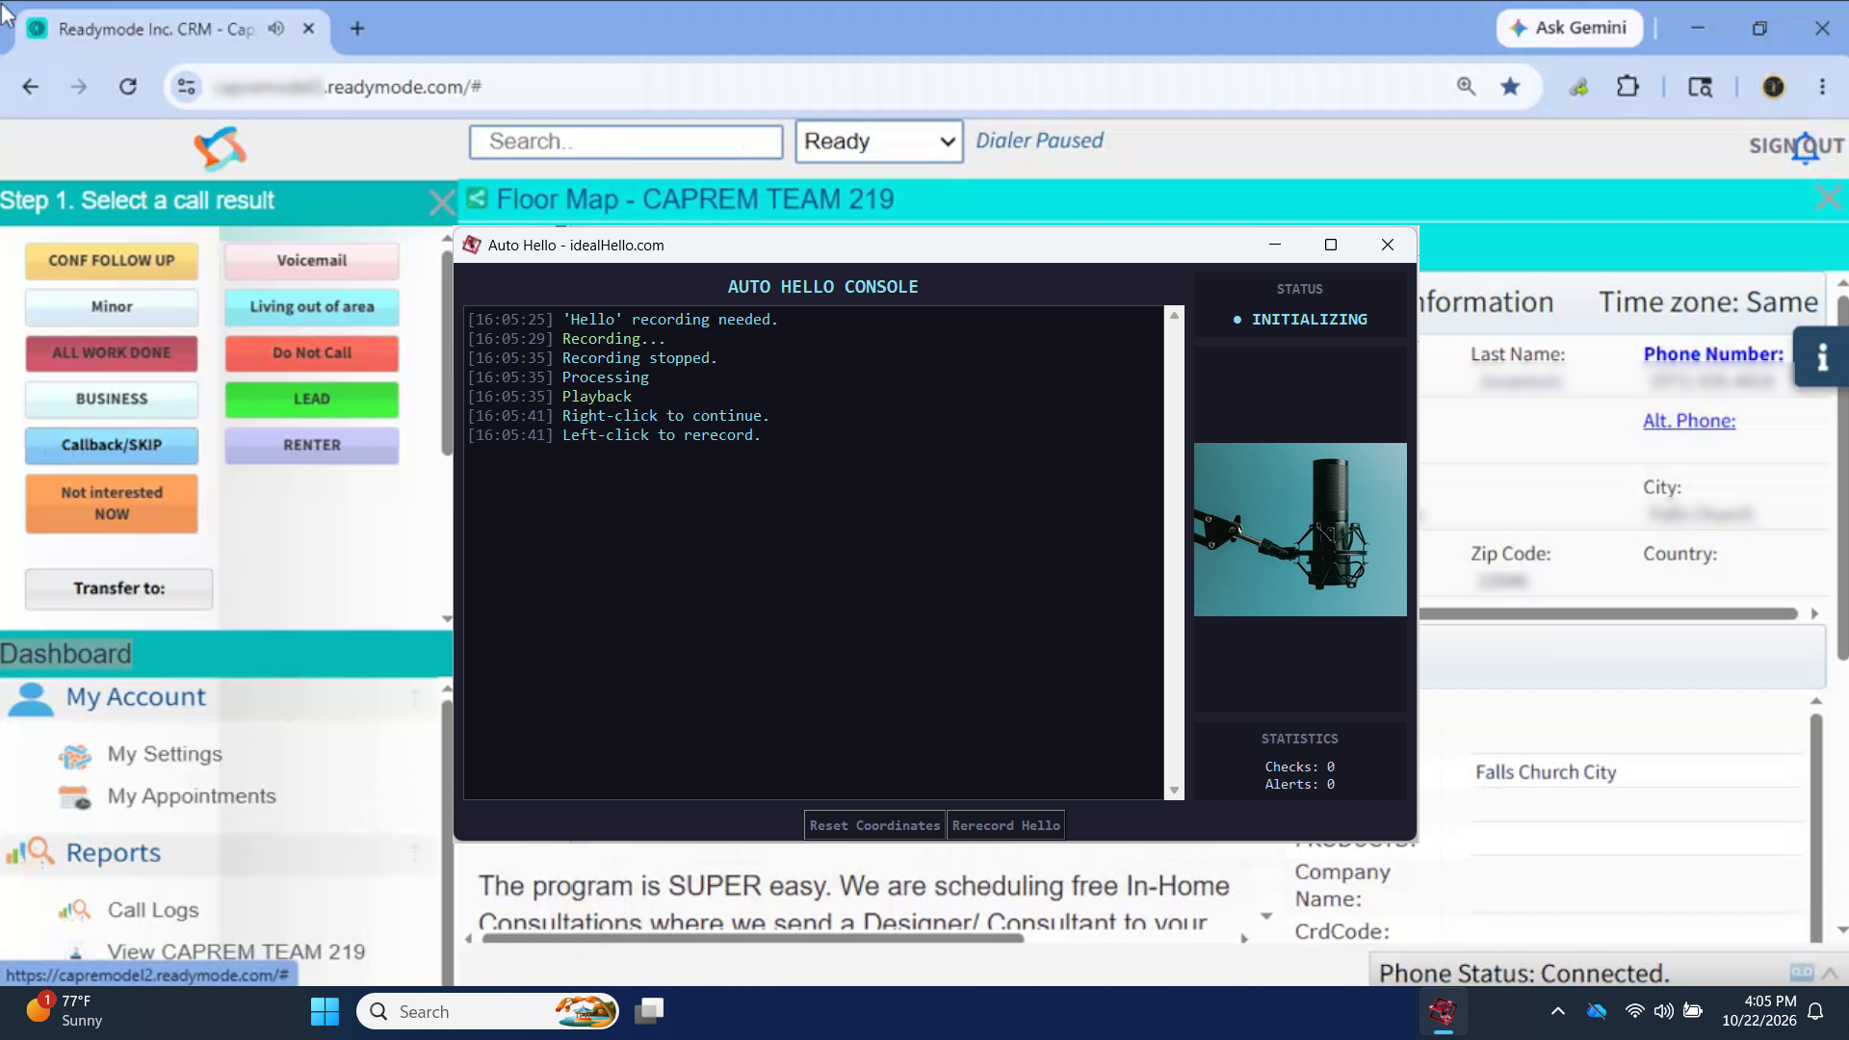Select Not interested NOW result
The height and width of the screenshot is (1040, 1849).
pos(112,504)
